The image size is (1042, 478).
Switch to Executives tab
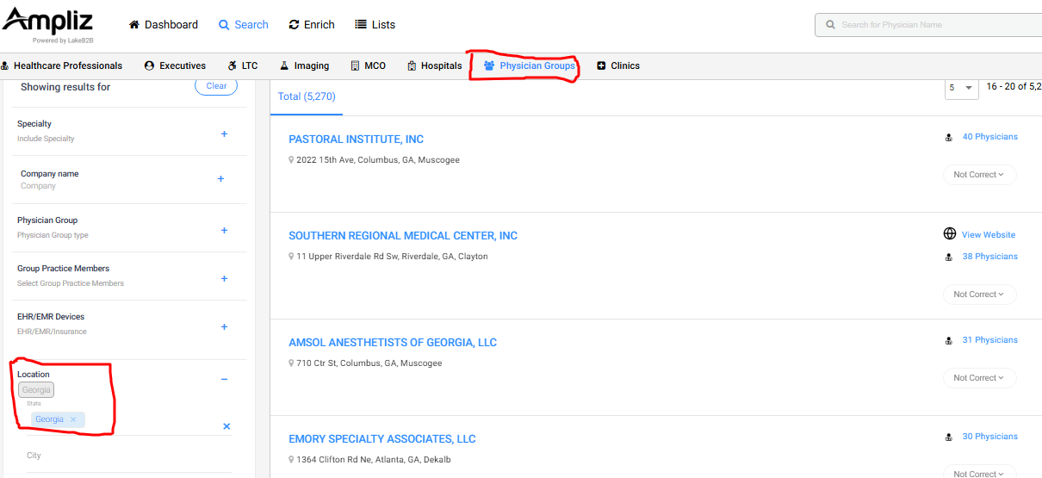(175, 65)
